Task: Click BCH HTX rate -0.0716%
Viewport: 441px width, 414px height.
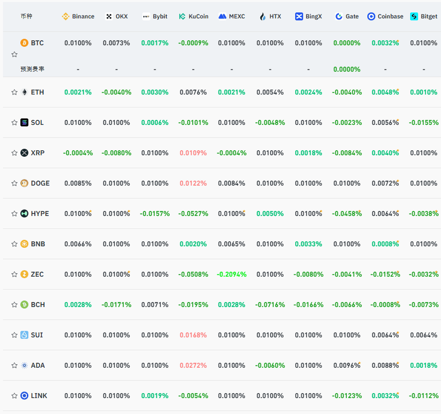Action: 270,305
